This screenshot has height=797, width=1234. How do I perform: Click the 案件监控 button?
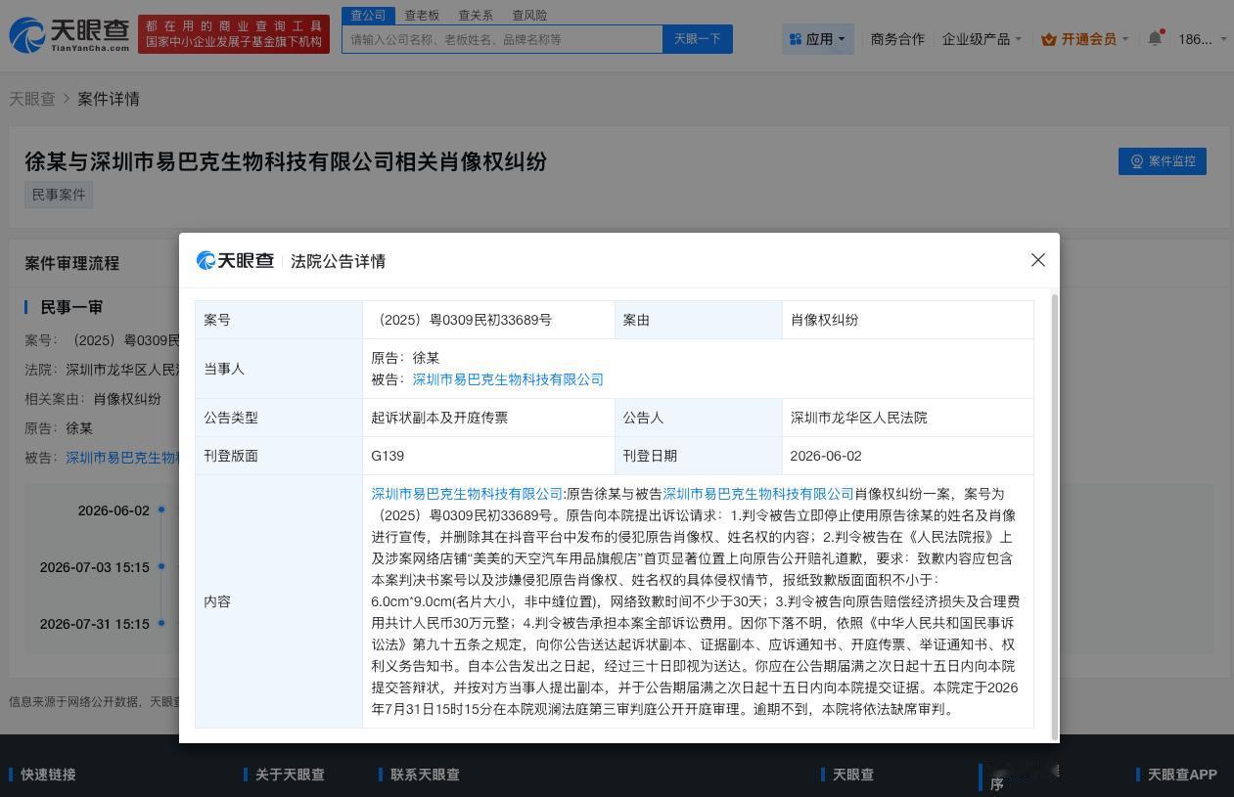1163,161
